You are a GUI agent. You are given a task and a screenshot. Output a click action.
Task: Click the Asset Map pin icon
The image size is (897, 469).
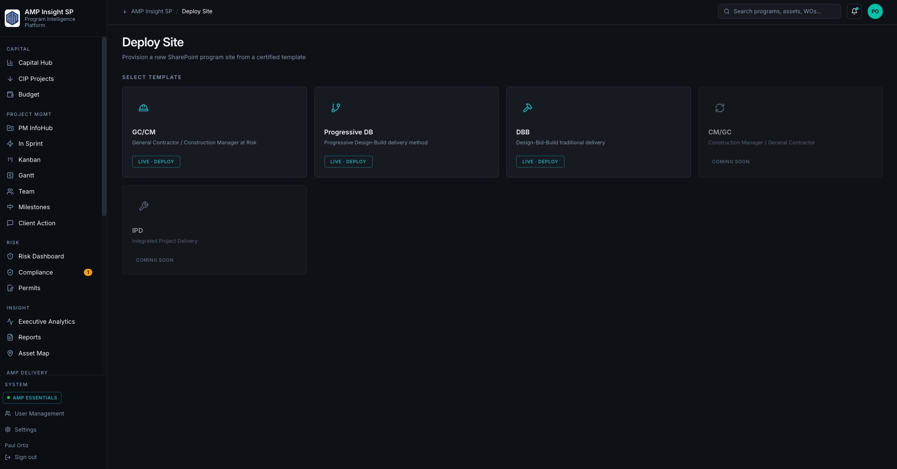[x=10, y=353]
